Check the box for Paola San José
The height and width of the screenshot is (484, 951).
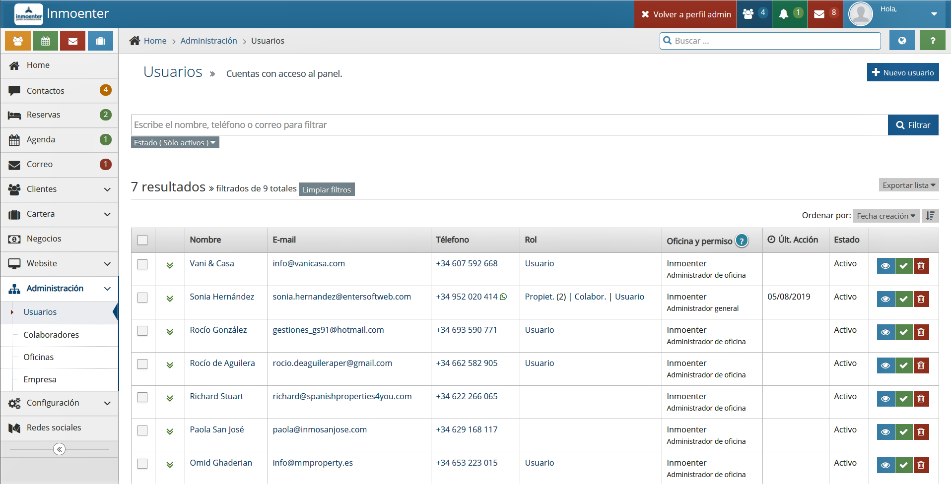coord(142,430)
